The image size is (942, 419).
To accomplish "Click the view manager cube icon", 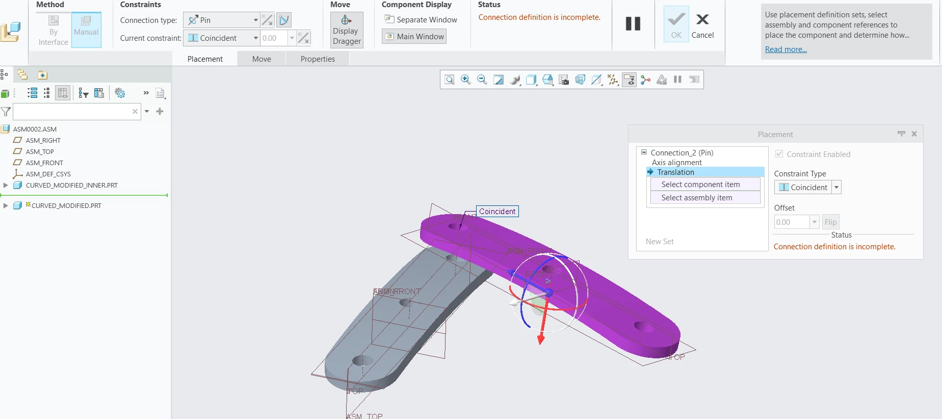I will (547, 80).
